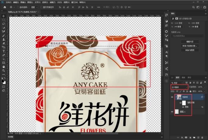Open the 不应用图层复合 layer comp dropdown

pyautogui.click(x=187, y=36)
